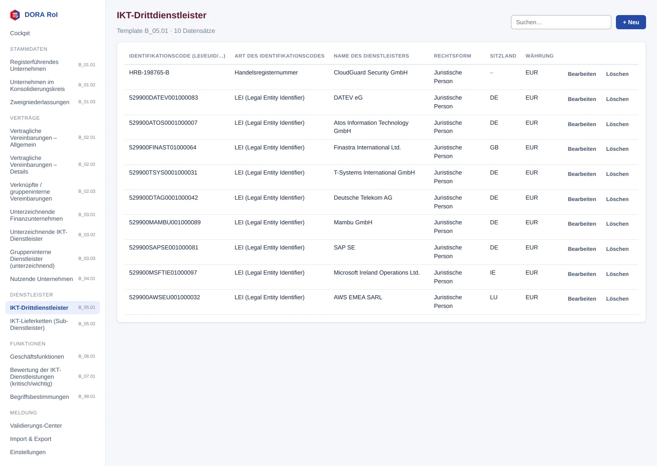Click Löschen for DATEV eG
Image resolution: width=657 pixels, height=466 pixels.
coord(617,99)
